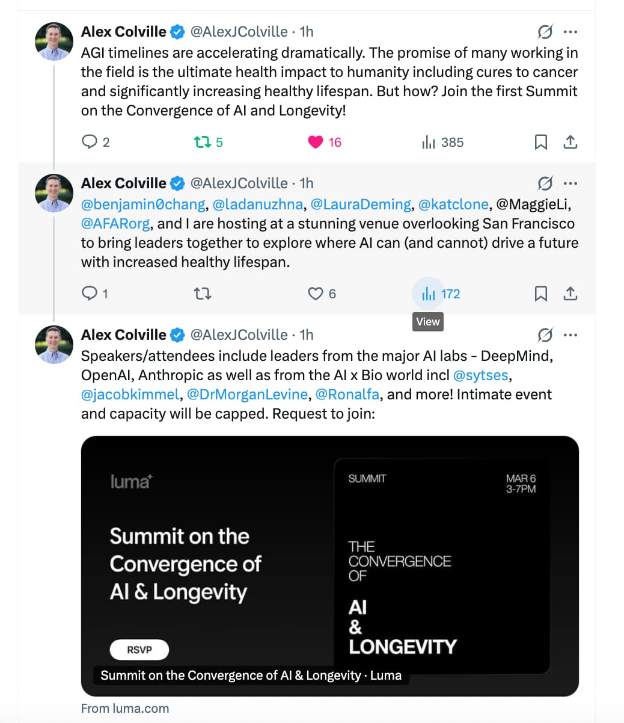The width and height of the screenshot is (624, 723).
Task: Bookmark the second tweet about the venue
Action: (x=540, y=294)
